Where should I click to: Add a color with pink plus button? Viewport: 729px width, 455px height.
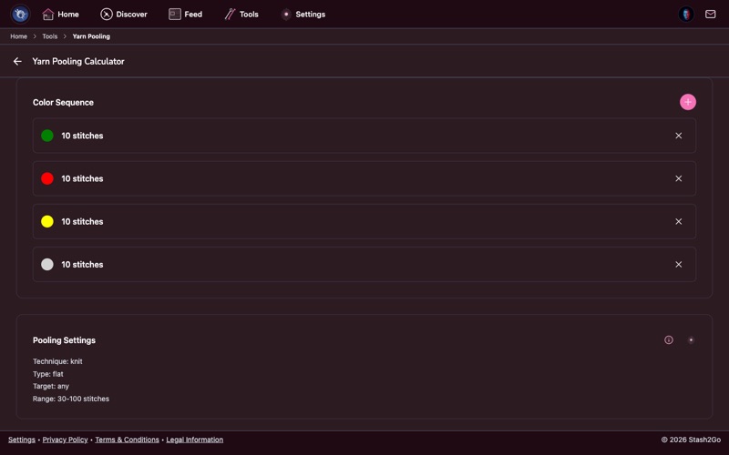(x=688, y=102)
